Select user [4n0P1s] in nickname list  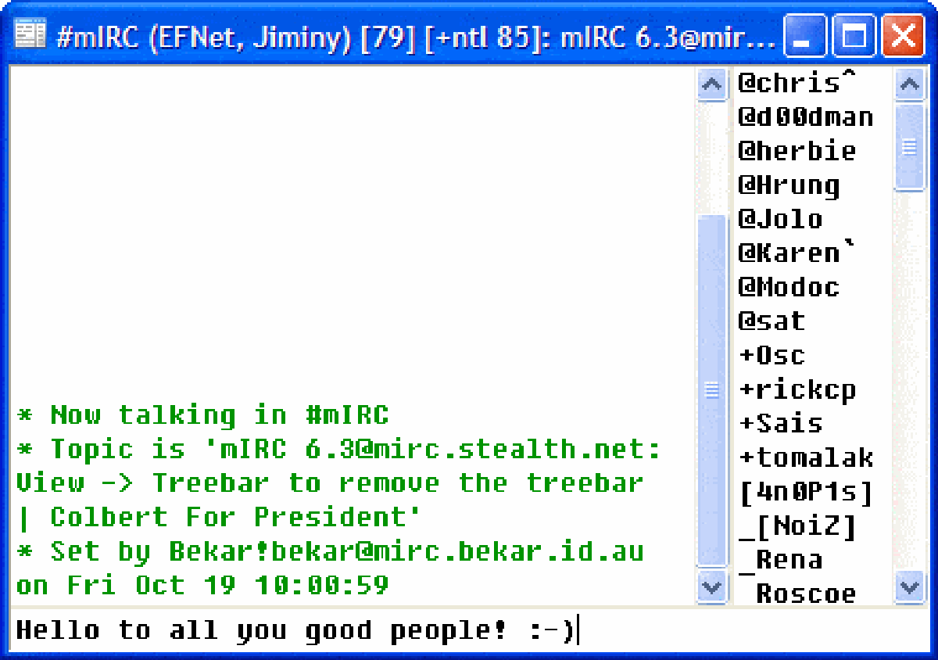coord(805,491)
